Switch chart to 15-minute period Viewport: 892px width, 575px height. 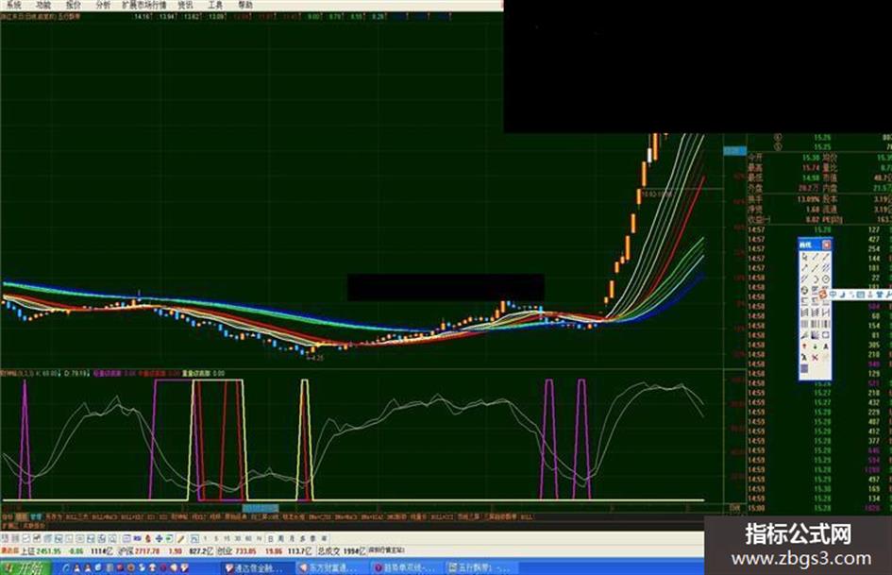pos(227,538)
